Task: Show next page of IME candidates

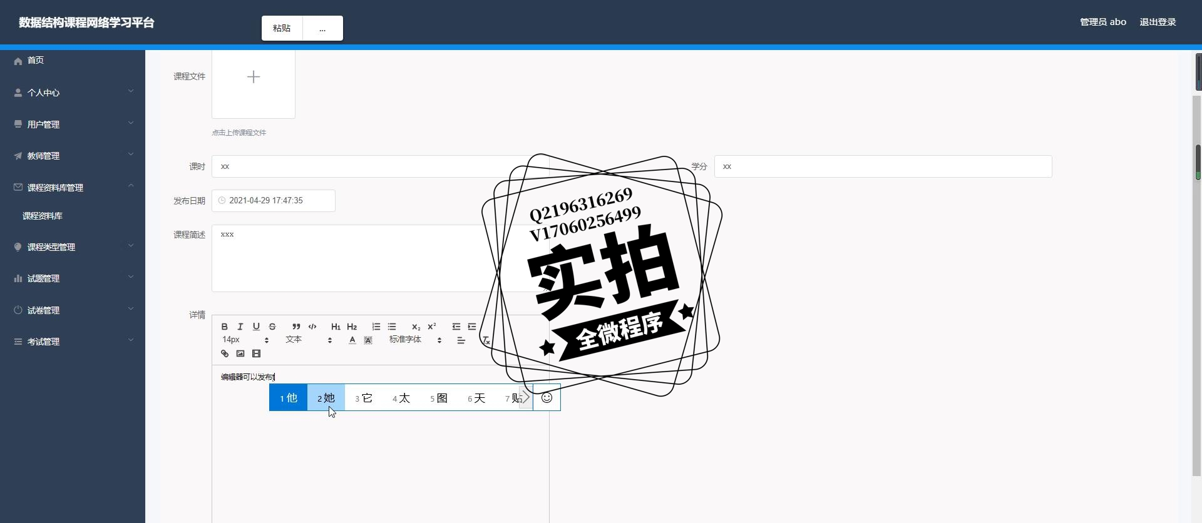Action: pyautogui.click(x=526, y=398)
